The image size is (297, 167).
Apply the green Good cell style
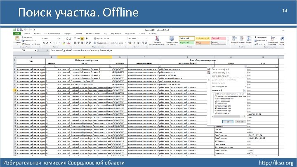pos(187,43)
